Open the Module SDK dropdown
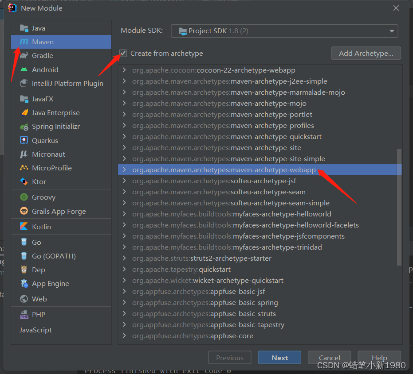The width and height of the screenshot is (413, 374). [284, 31]
